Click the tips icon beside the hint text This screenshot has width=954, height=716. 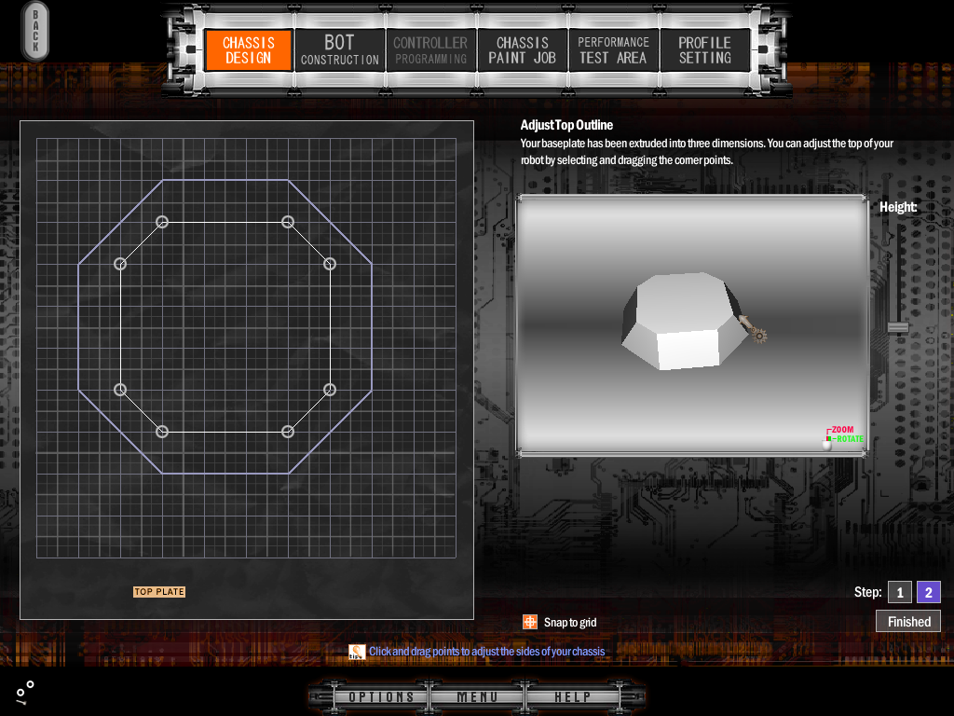click(357, 652)
